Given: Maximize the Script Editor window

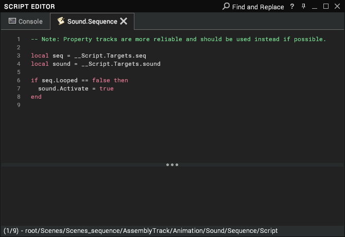Looking at the screenshot, I should [x=326, y=6].
